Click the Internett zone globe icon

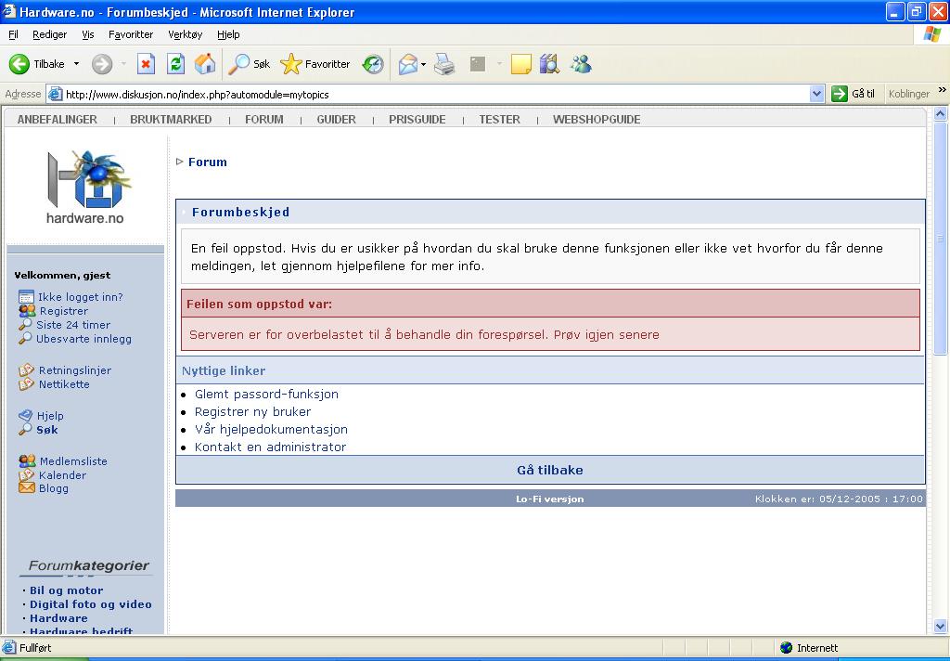point(787,648)
